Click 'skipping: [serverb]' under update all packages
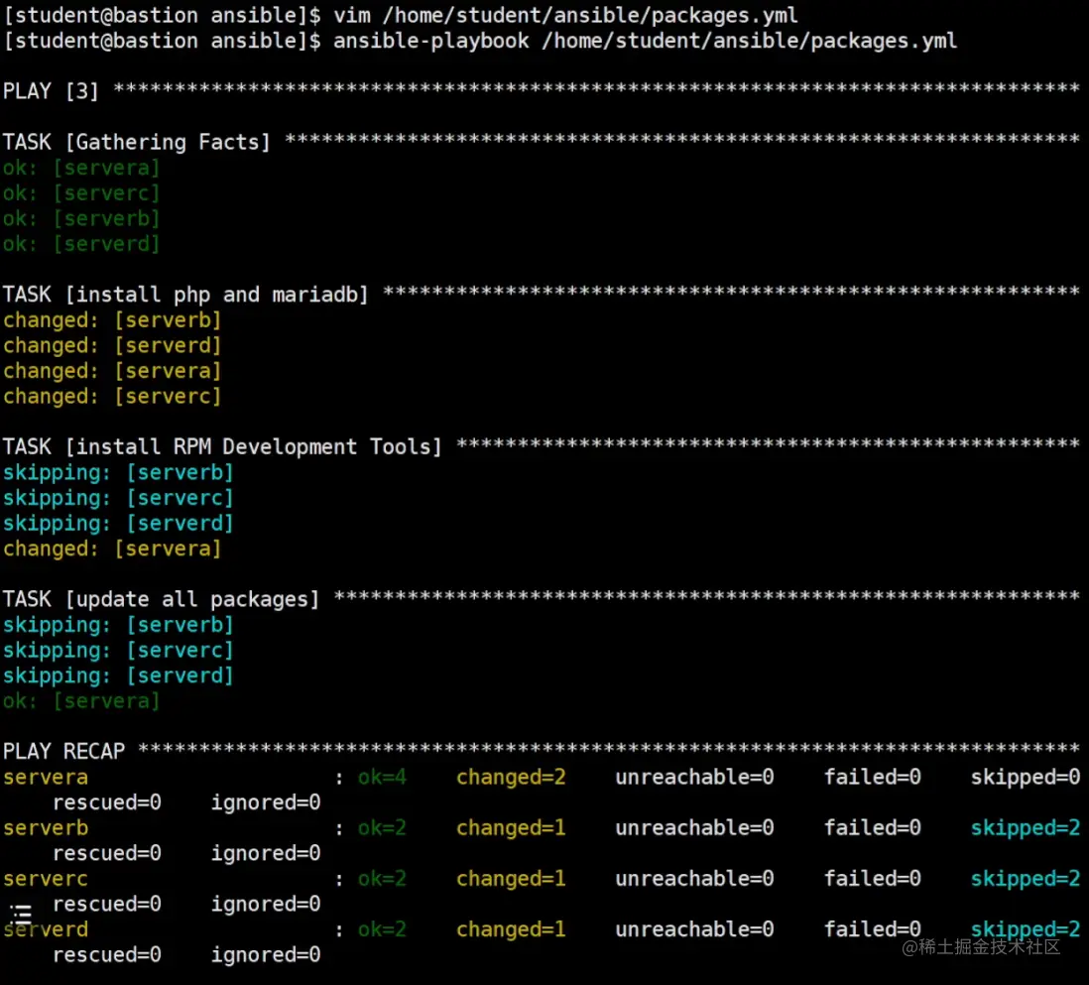This screenshot has height=985, width=1089. [x=118, y=625]
